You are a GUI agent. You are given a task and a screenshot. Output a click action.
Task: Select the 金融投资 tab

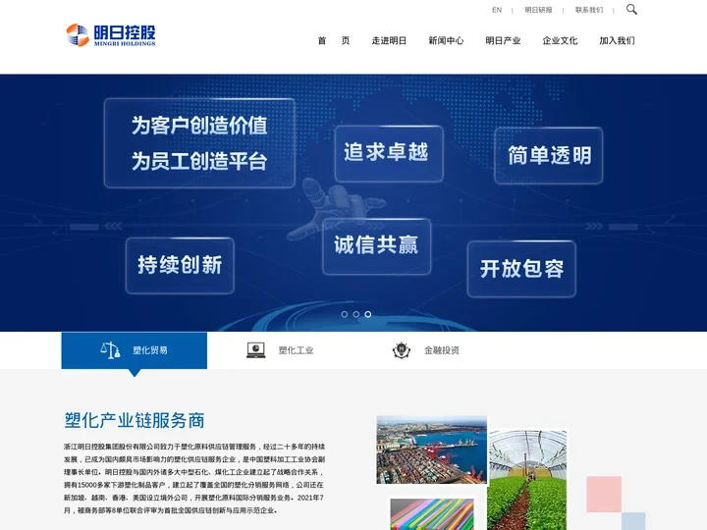click(425, 350)
